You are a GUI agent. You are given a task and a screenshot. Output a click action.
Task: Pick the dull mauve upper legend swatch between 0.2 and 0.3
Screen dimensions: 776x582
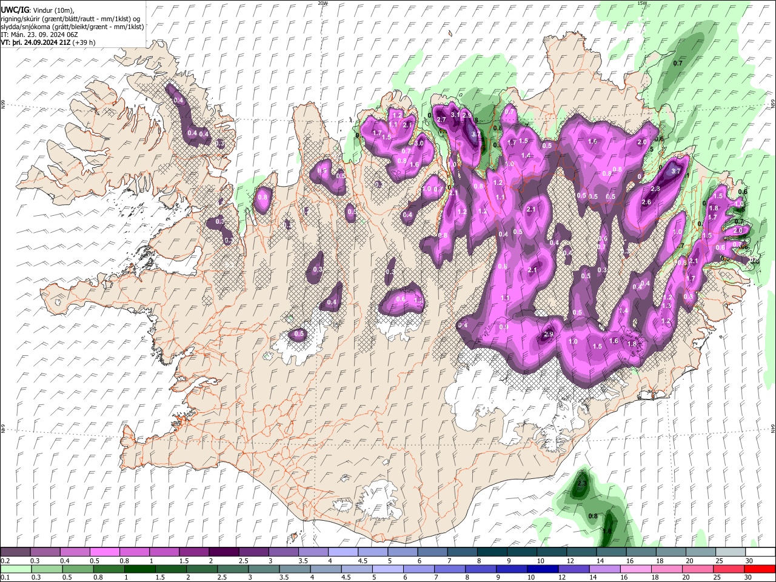tap(15, 552)
